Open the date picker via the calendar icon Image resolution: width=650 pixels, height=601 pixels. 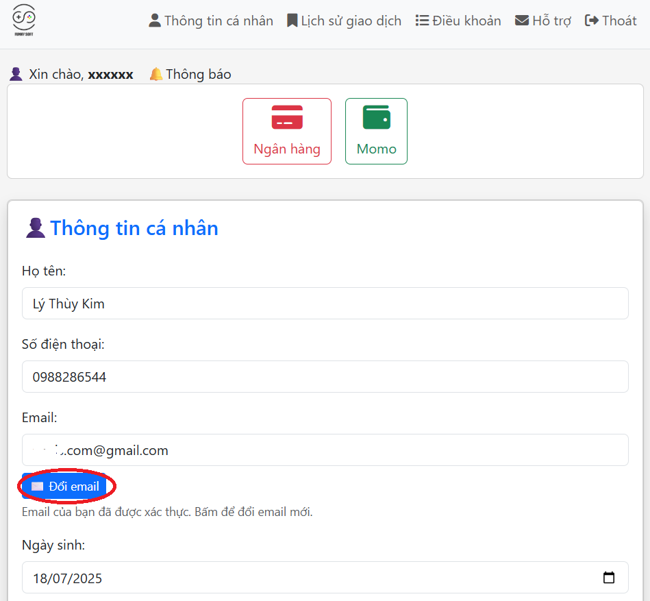click(x=609, y=578)
